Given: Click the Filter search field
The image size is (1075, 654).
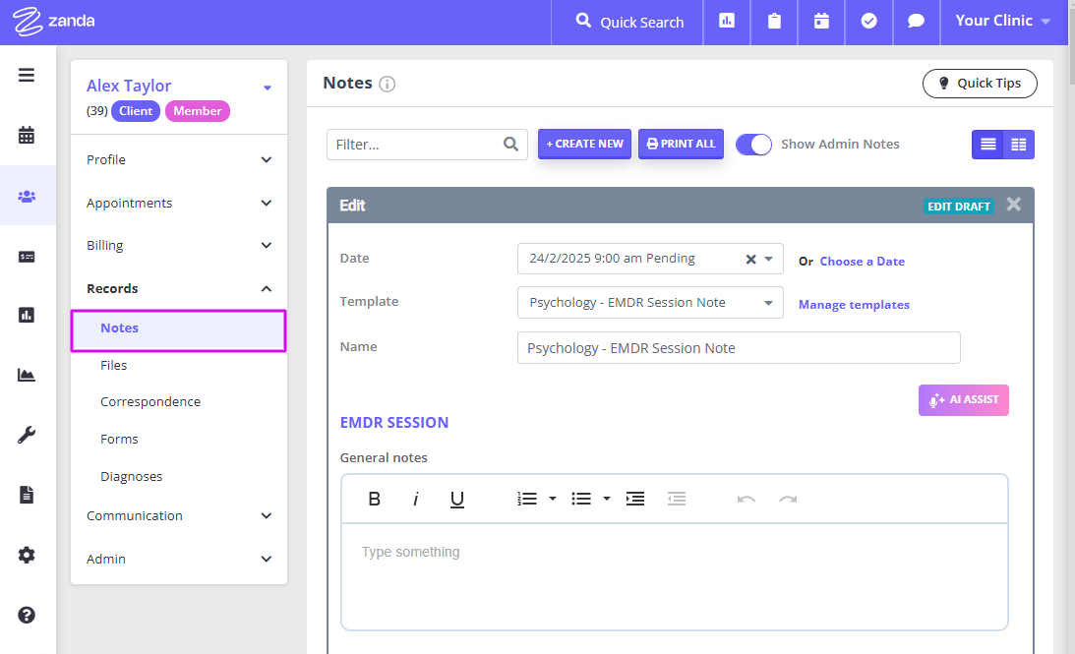Looking at the screenshot, I should (x=415, y=145).
